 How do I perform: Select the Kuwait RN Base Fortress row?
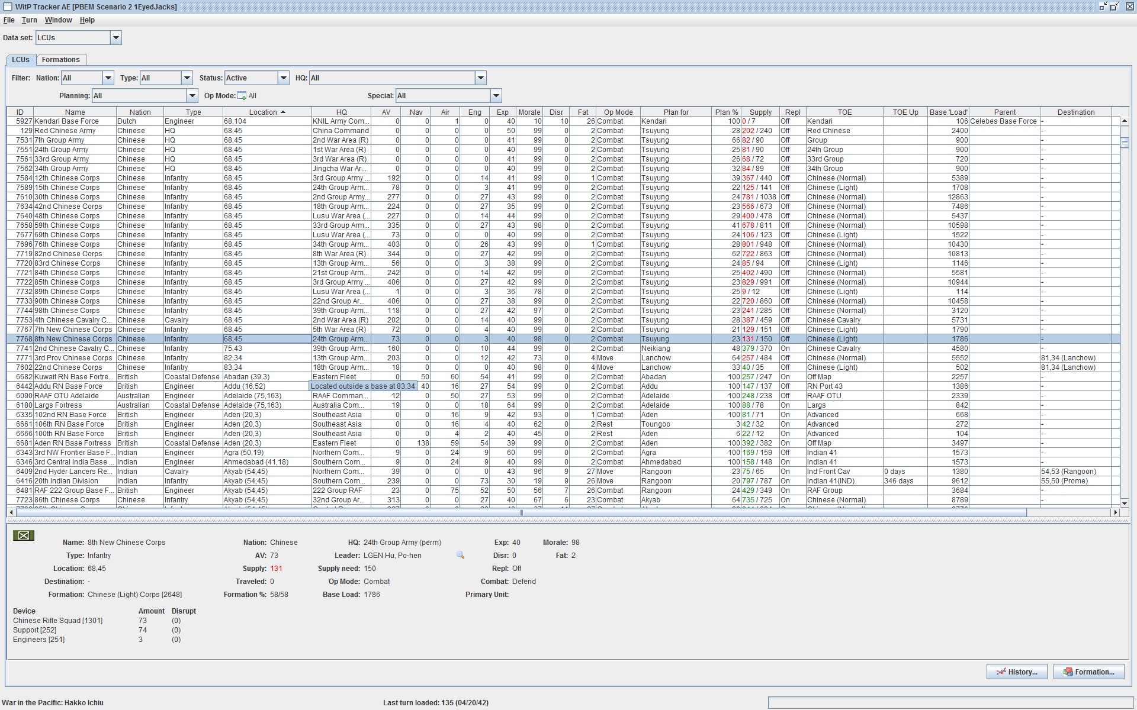pyautogui.click(x=563, y=377)
